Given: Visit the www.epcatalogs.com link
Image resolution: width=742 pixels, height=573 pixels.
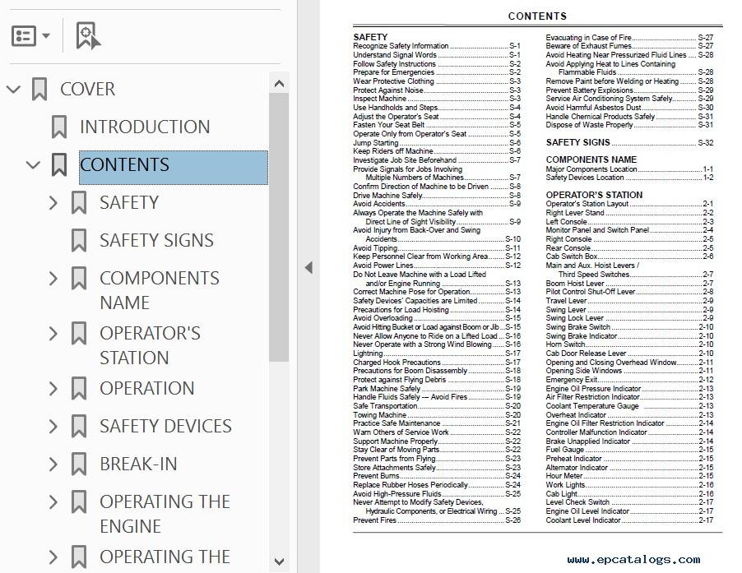Looking at the screenshot, I should pyautogui.click(x=633, y=560).
